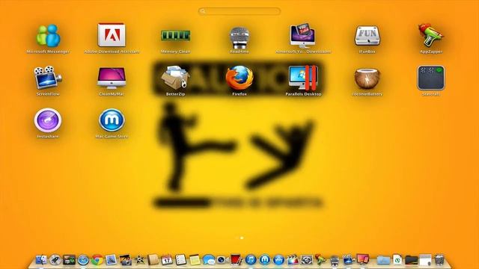Open Finder in the Dock
Screen dimensions: 479x269
[x=41, y=260]
